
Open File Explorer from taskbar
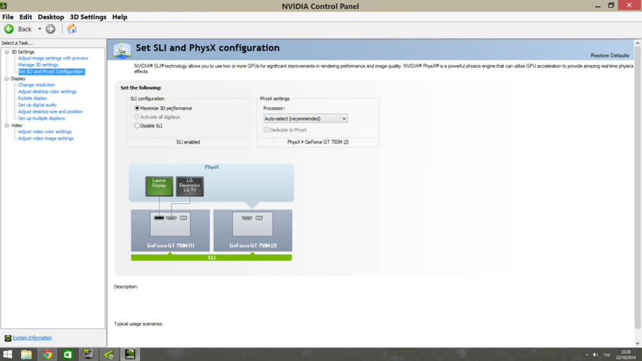click(26, 354)
